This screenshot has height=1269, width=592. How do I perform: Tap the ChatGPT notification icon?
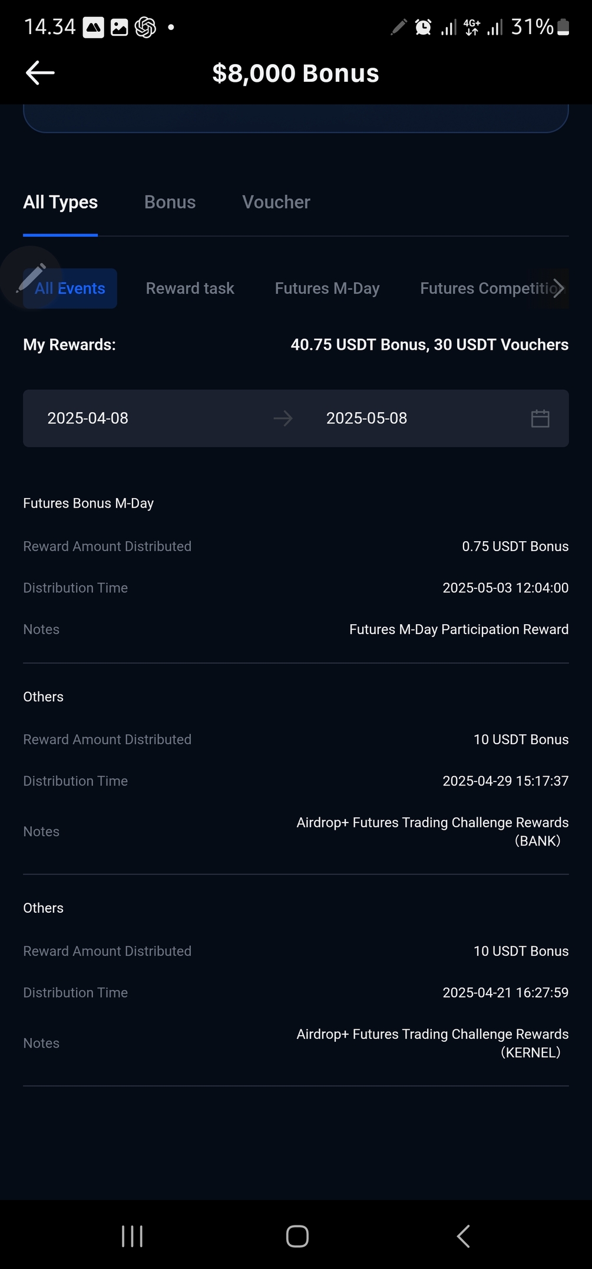(145, 27)
